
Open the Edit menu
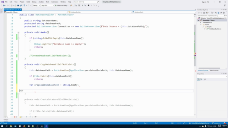click(11, 2)
